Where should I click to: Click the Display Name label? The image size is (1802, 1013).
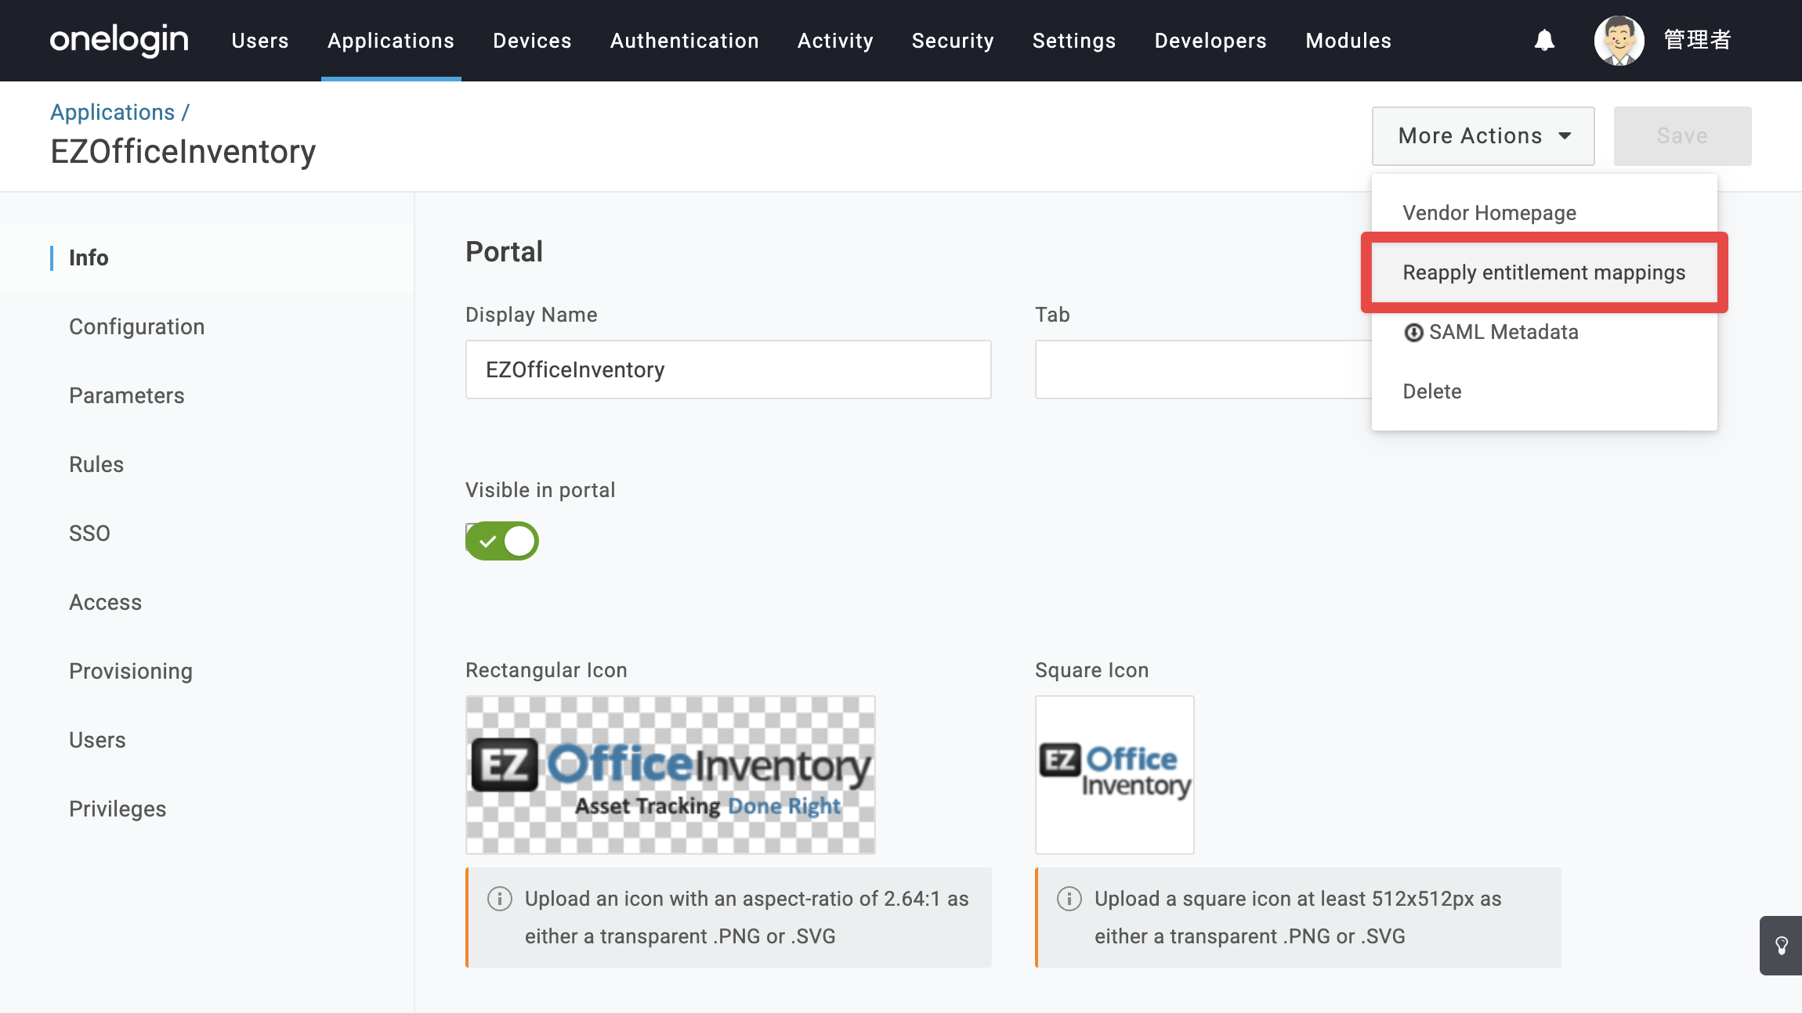click(531, 315)
